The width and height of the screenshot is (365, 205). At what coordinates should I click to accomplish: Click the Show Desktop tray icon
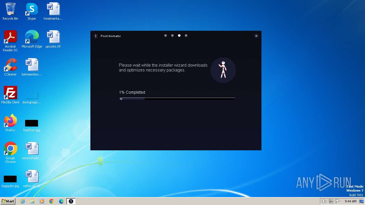362,201
